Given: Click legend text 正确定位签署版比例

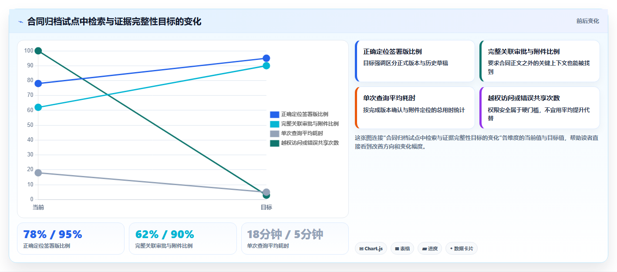Looking at the screenshot, I should click(304, 114).
